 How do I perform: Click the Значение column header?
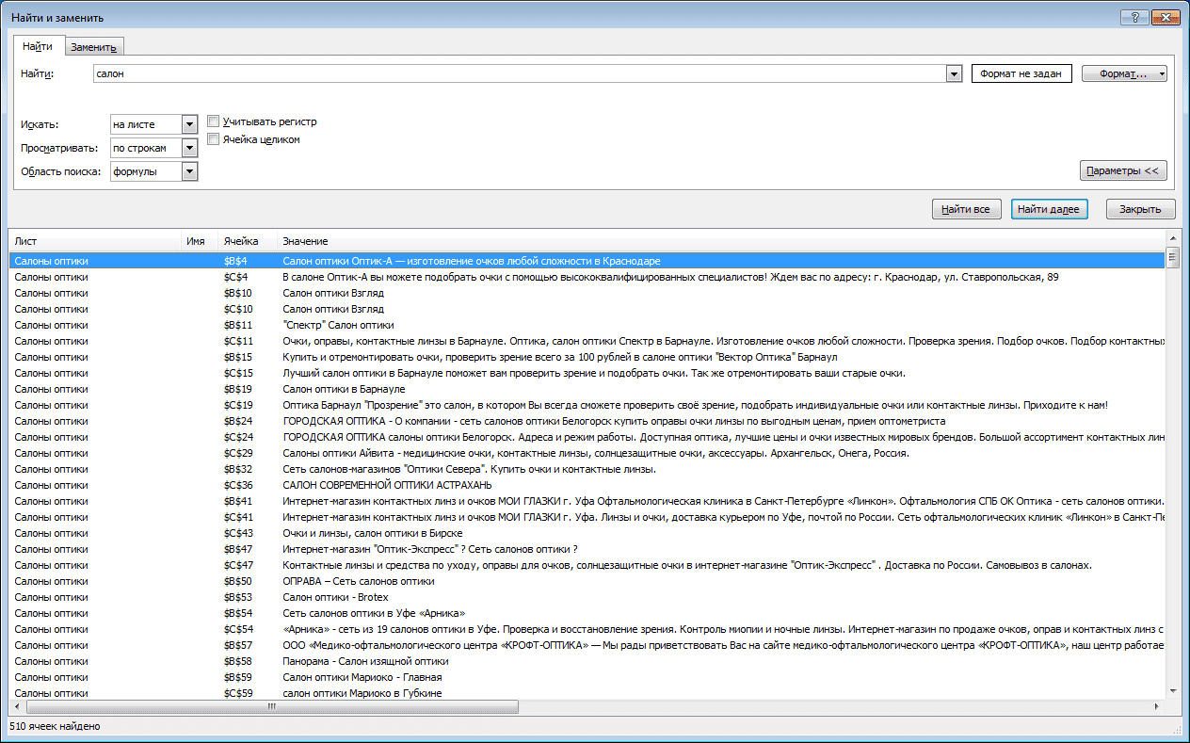(x=721, y=242)
